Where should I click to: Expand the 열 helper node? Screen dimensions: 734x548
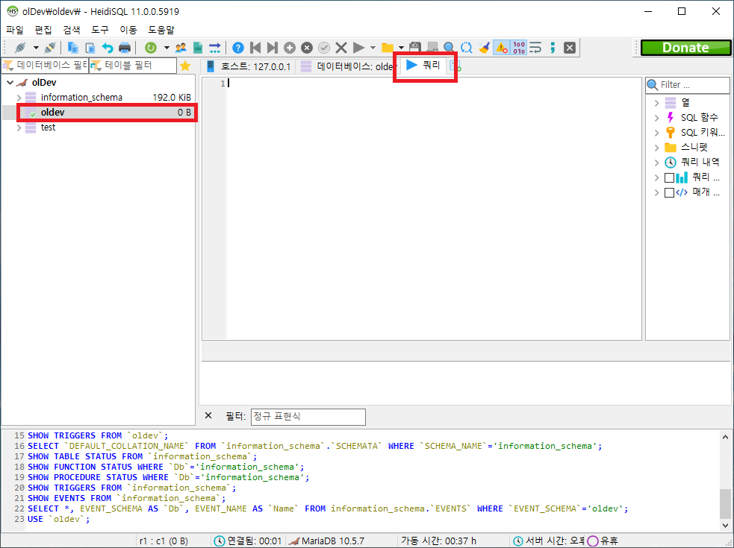657,103
